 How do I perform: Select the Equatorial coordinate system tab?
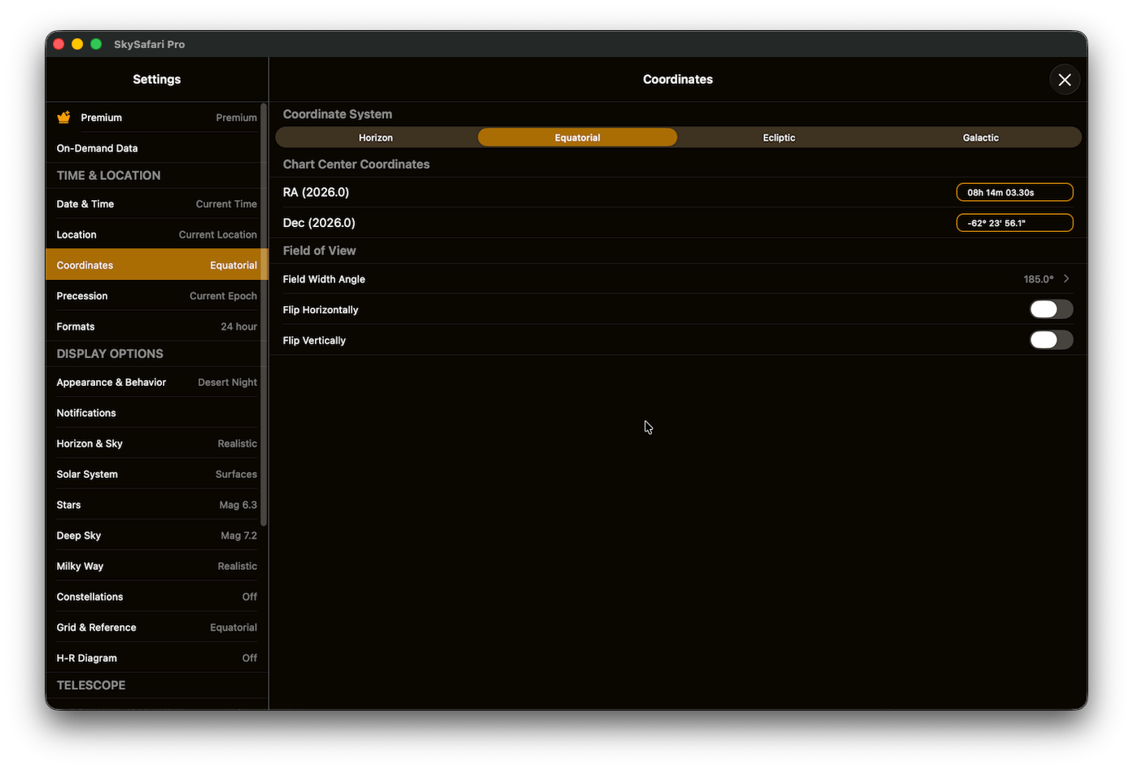click(x=577, y=138)
